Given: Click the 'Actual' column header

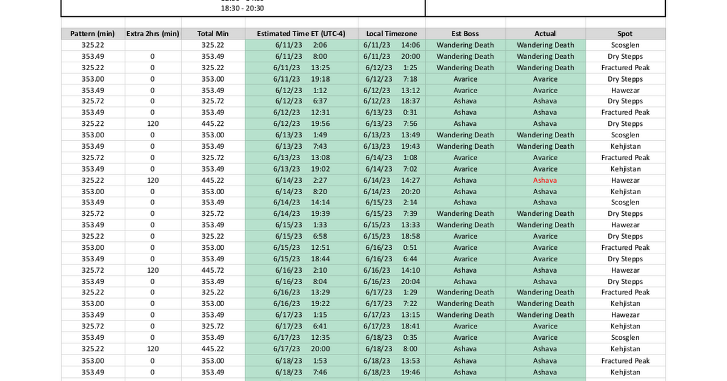Looking at the screenshot, I should tap(545, 34).
